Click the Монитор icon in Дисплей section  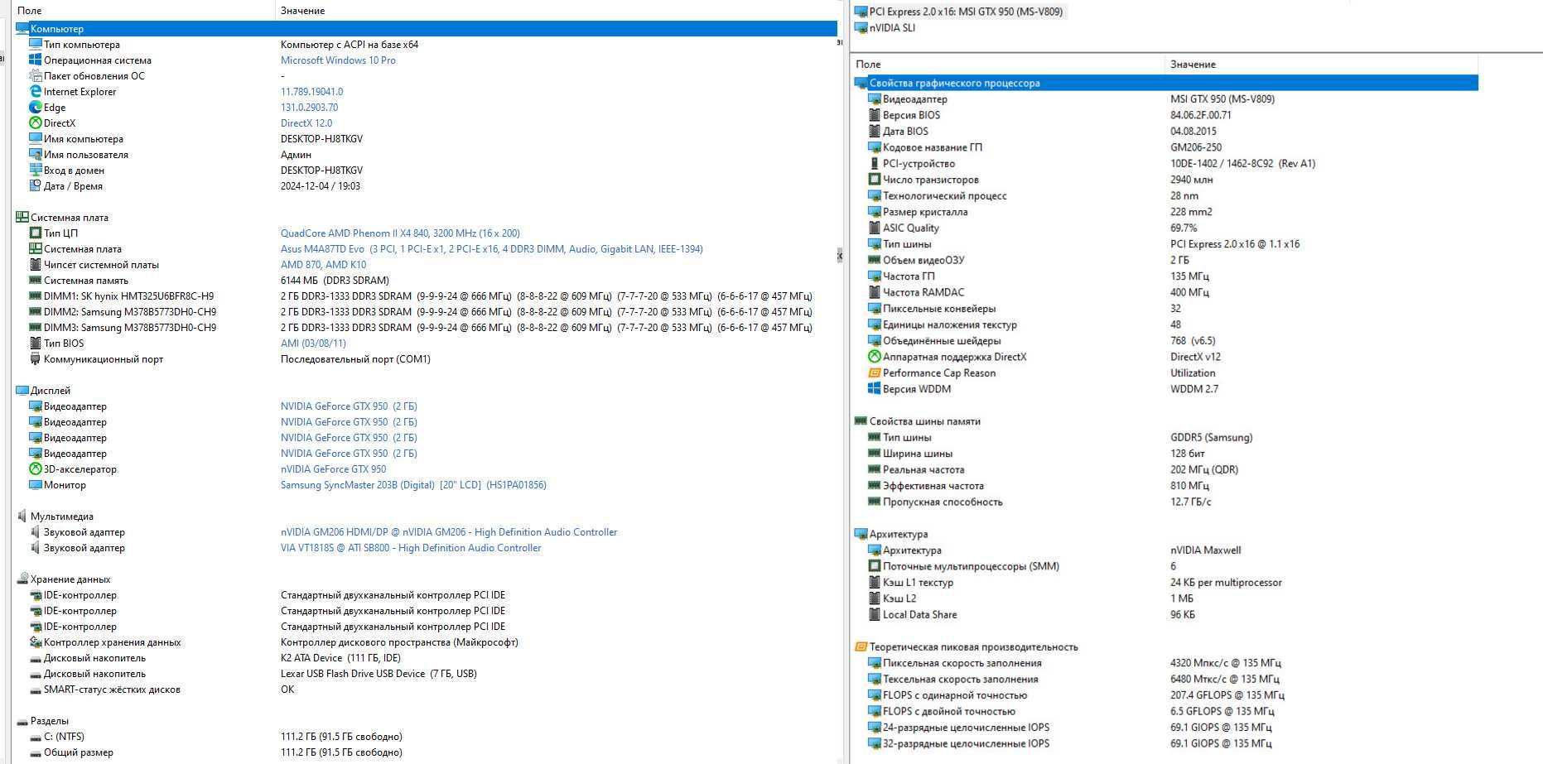pyautogui.click(x=35, y=484)
